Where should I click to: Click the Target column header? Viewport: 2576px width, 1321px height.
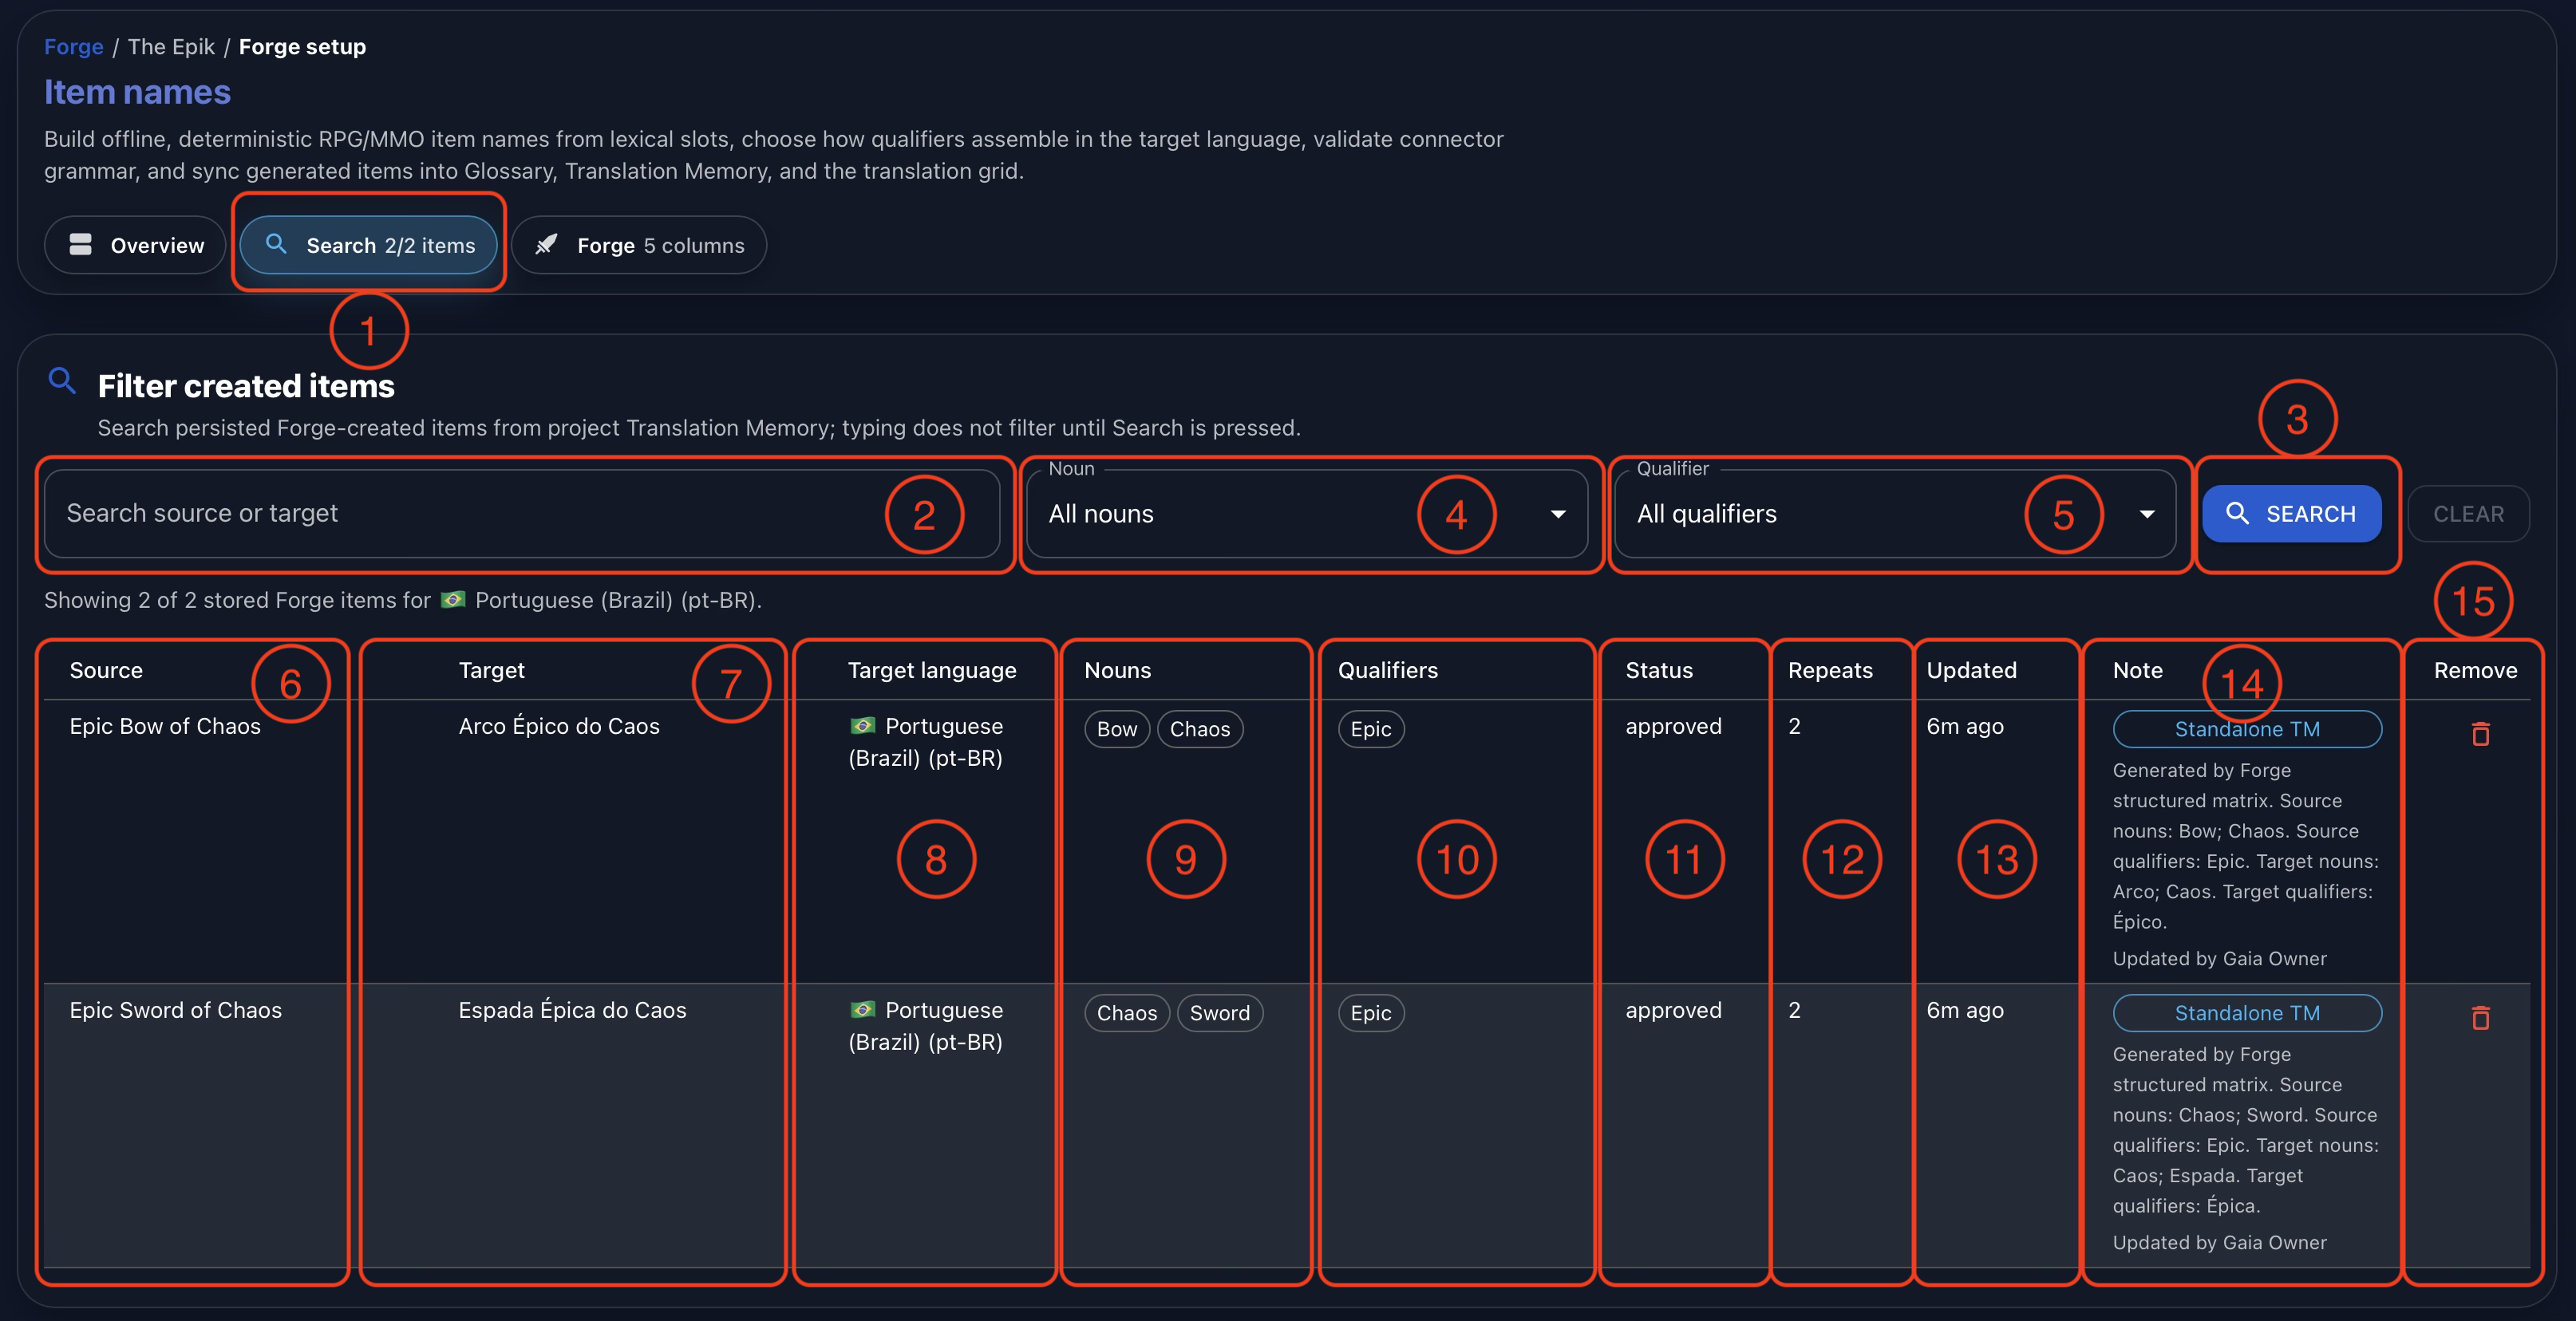491,671
